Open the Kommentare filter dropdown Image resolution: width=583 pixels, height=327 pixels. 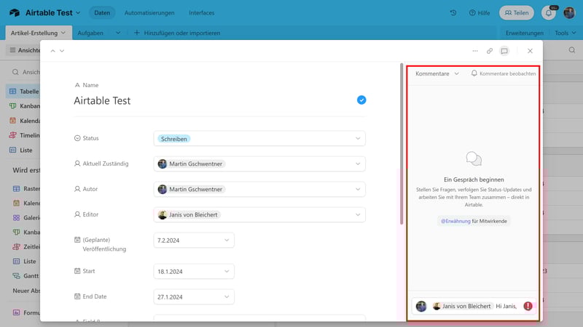437,73
